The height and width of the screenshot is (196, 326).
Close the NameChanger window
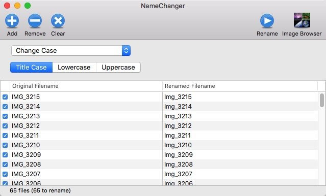(x=7, y=6)
